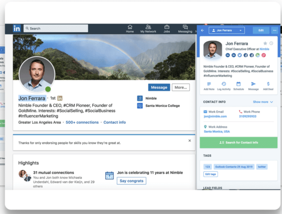282x214 pixels.
Task: Click back arrow in Nimble panel
Action: coord(202,30)
